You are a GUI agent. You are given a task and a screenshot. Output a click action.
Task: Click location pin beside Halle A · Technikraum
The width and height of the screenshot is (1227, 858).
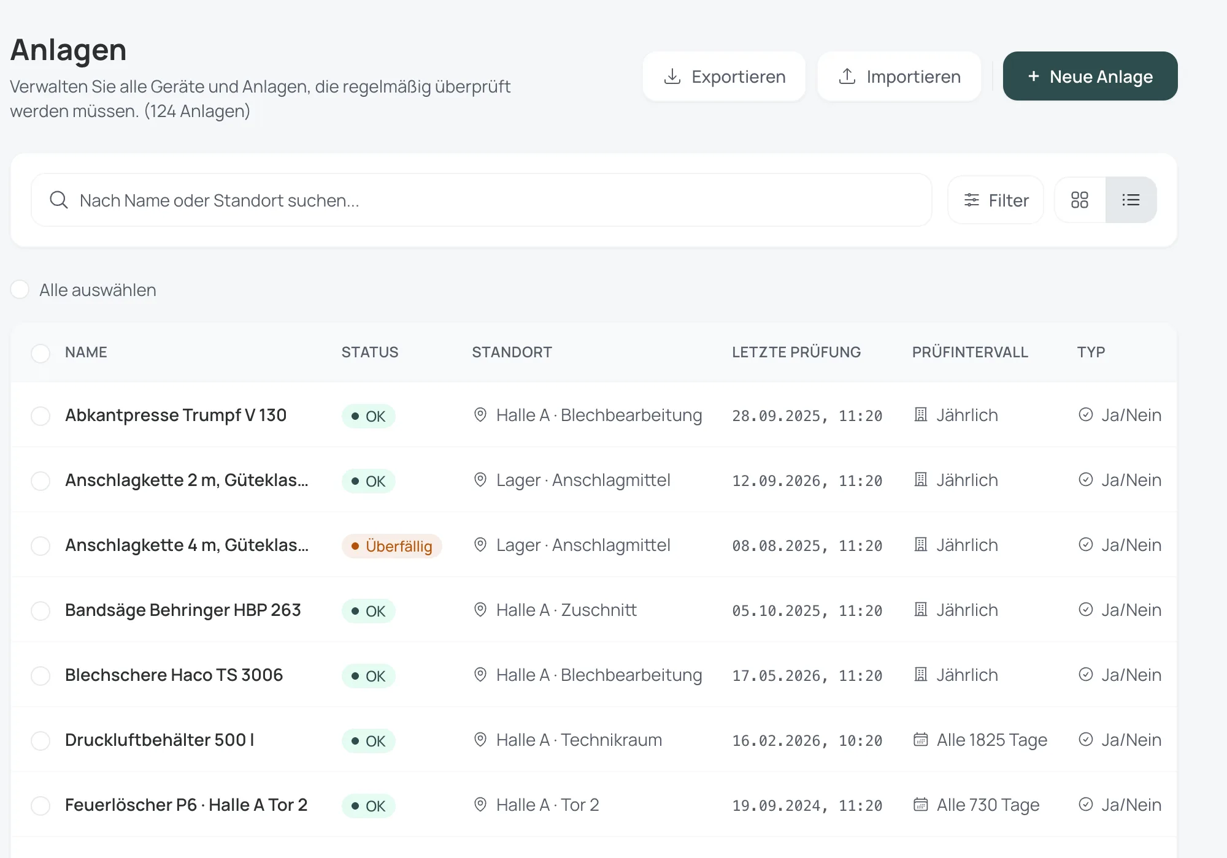coord(480,740)
